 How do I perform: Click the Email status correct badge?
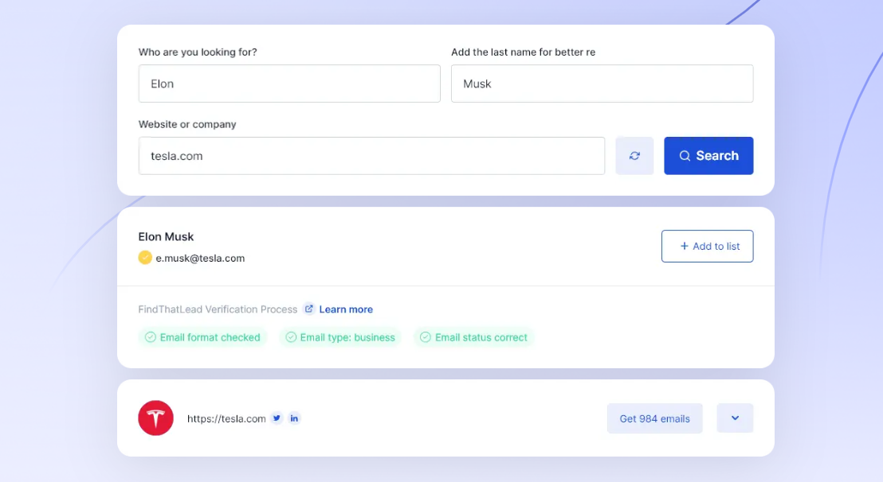pyautogui.click(x=473, y=337)
